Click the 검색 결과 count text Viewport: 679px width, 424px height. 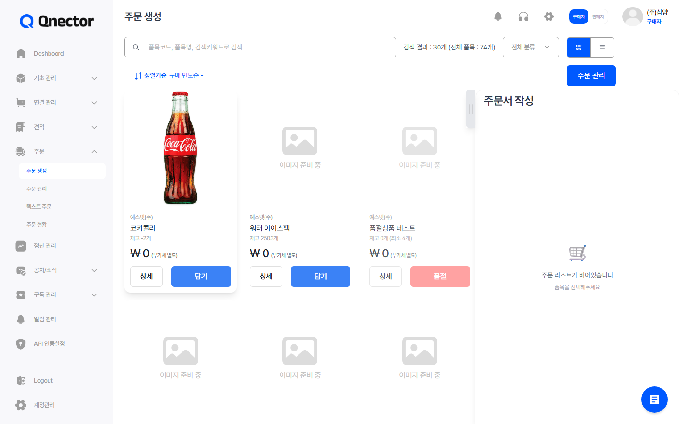[449, 47]
